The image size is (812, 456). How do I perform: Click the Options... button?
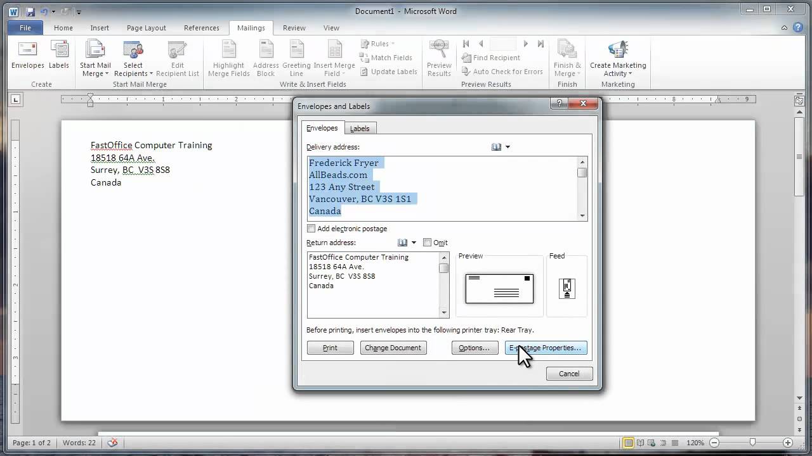[475, 348]
